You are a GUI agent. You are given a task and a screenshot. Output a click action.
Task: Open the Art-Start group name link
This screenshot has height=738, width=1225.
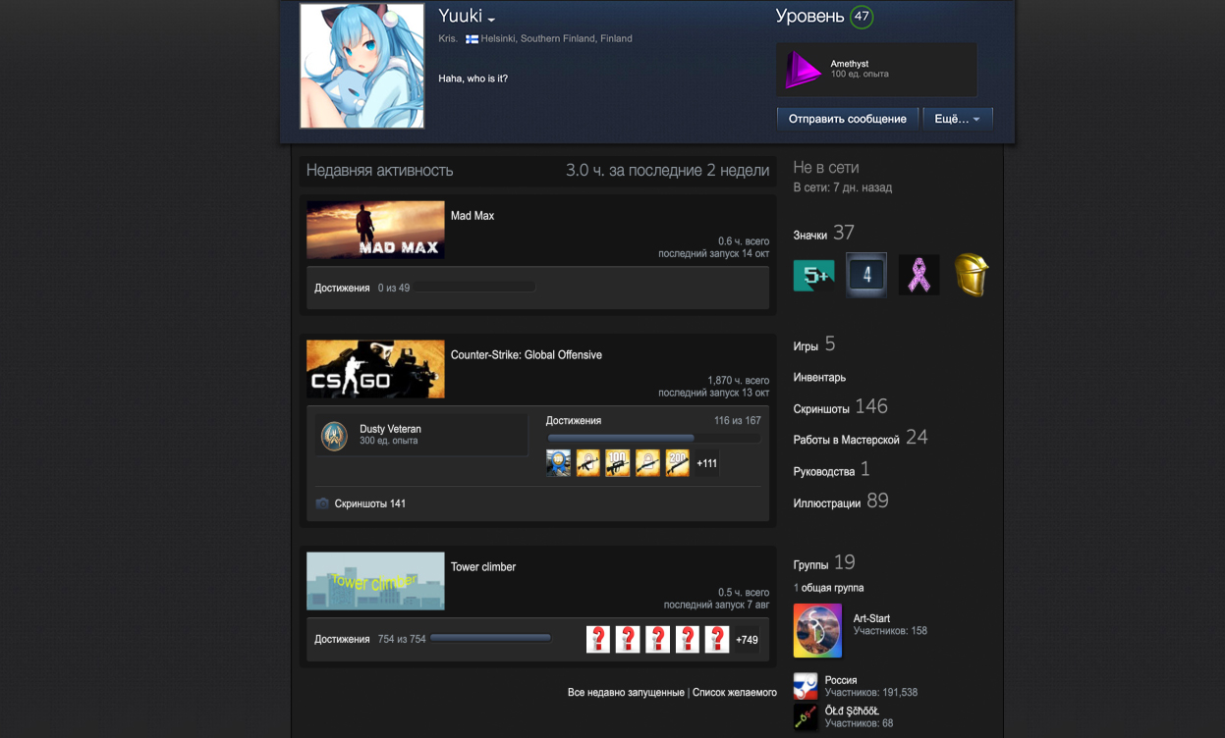coord(871,618)
